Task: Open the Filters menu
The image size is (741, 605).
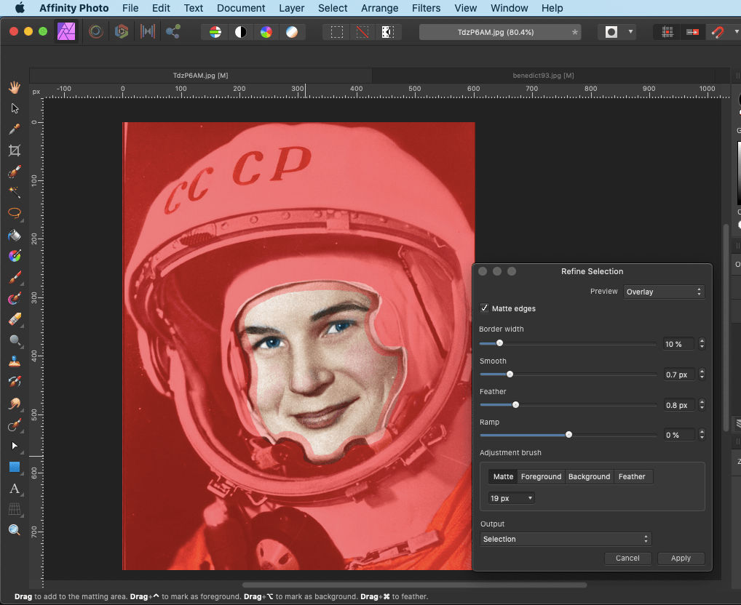Action: pyautogui.click(x=426, y=8)
